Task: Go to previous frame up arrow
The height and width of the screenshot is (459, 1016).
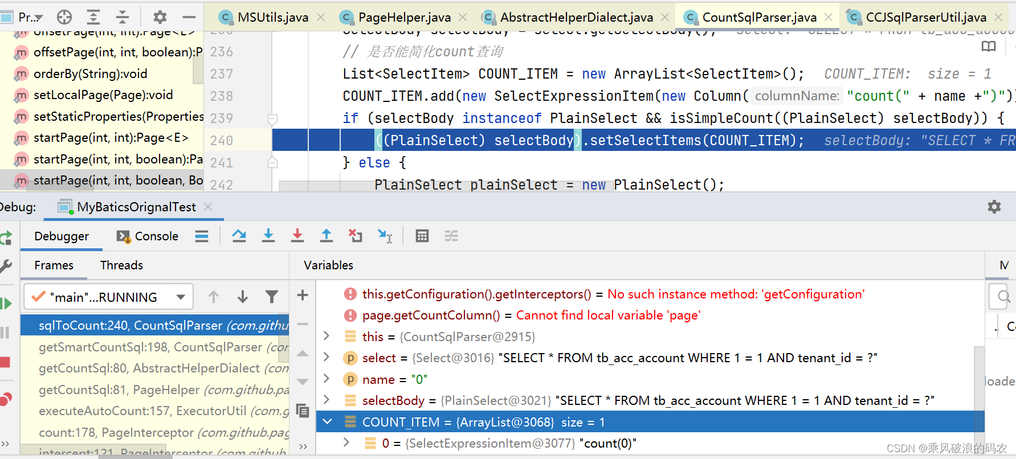Action: (214, 297)
